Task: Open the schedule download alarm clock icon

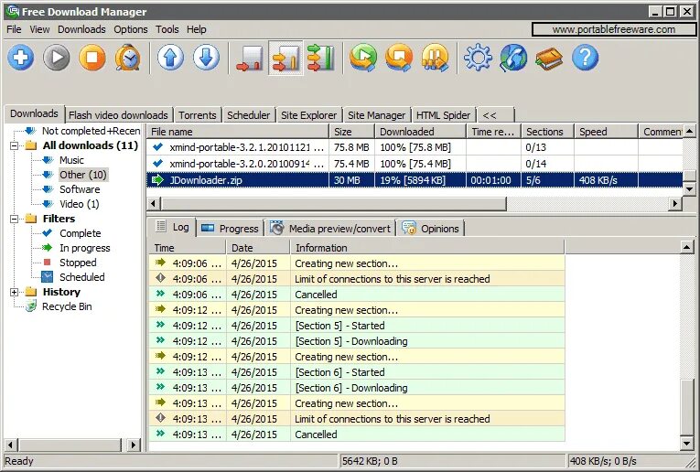Action: (x=128, y=58)
